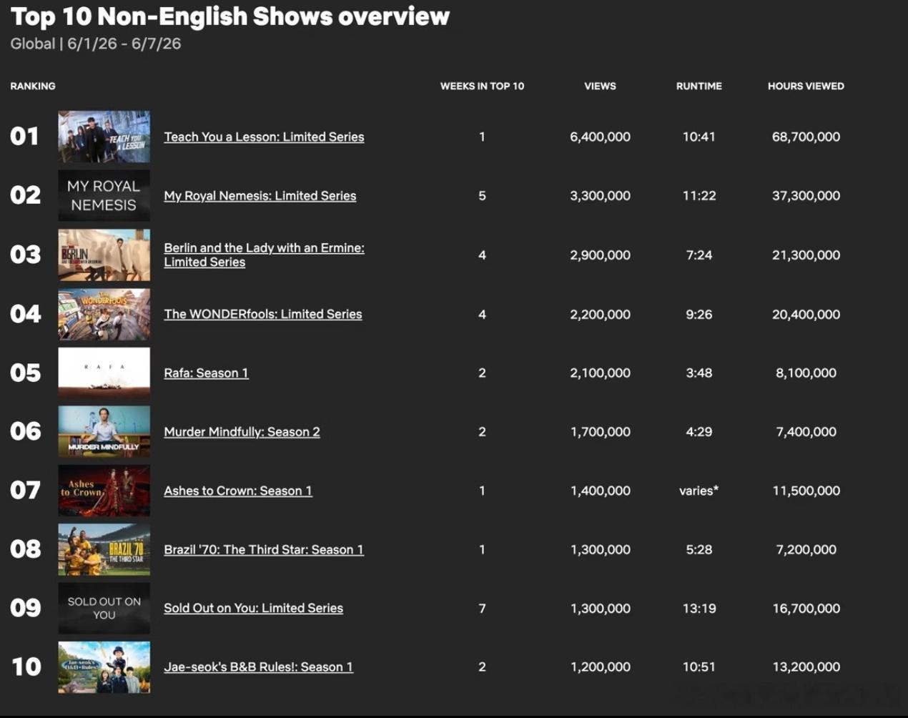Click the HOURS VIEWED column header
Viewport: 908px width, 718px height.
click(806, 86)
